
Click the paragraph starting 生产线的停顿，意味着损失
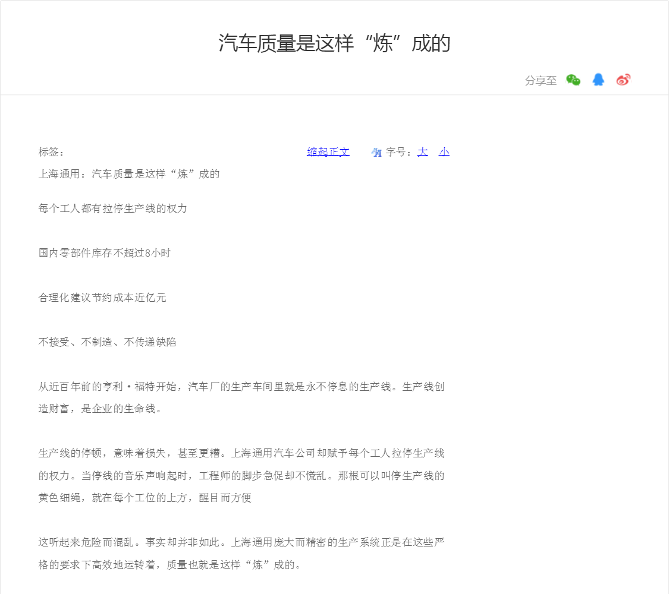(241, 475)
